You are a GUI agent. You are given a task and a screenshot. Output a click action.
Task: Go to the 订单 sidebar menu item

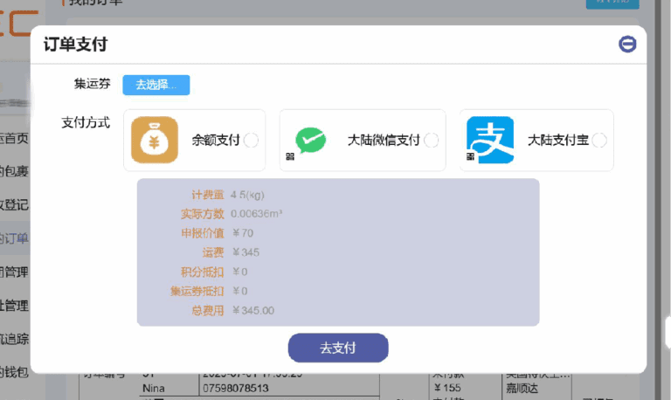14,238
